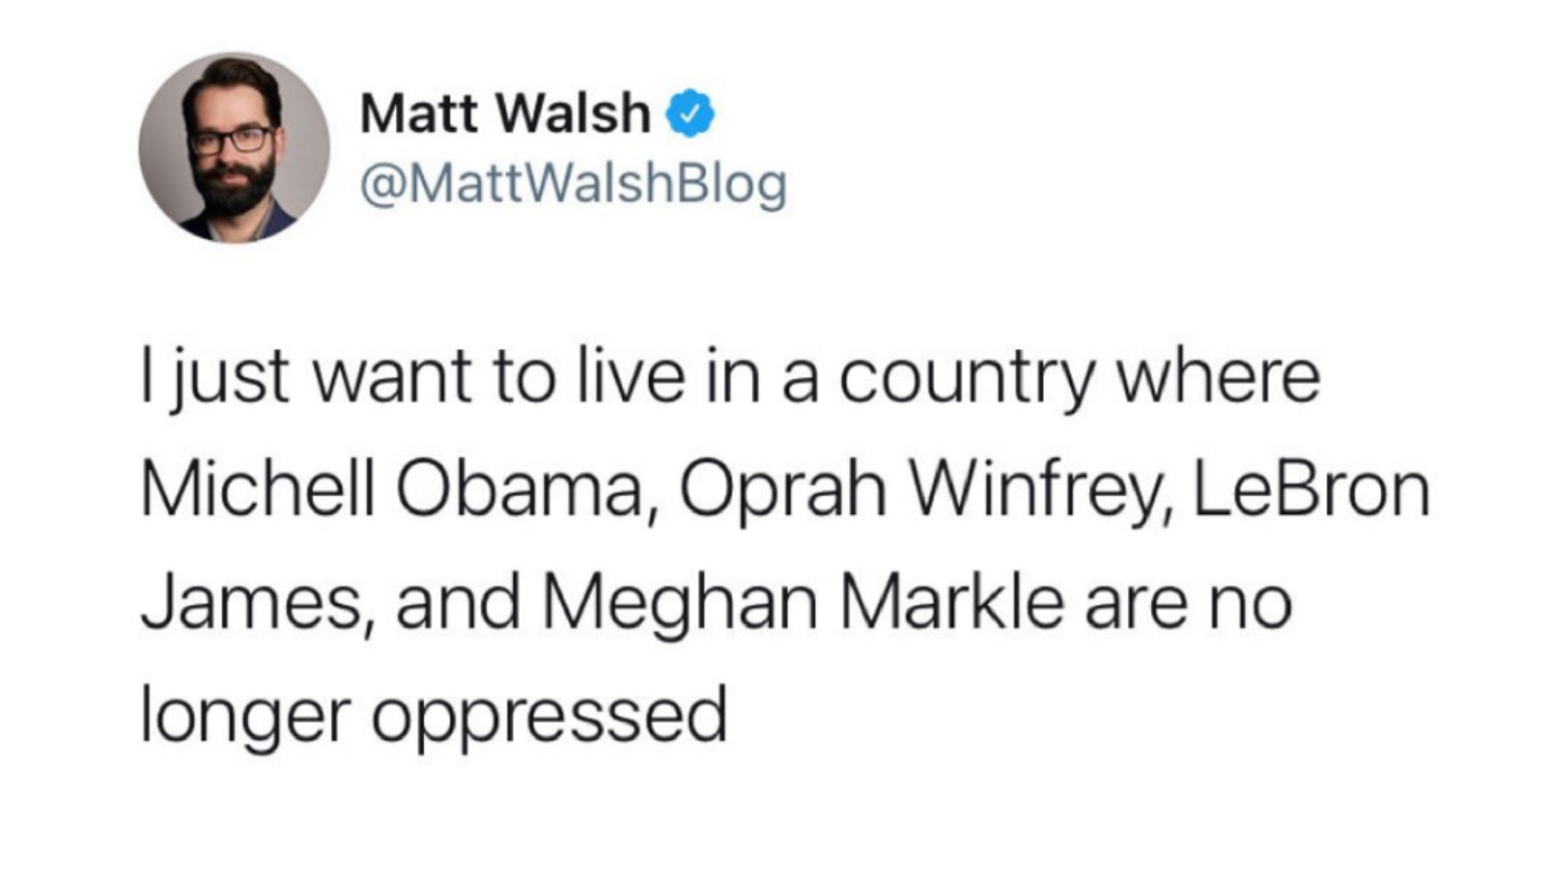Click the phrase I just want
The image size is (1562, 886).
click(x=306, y=380)
